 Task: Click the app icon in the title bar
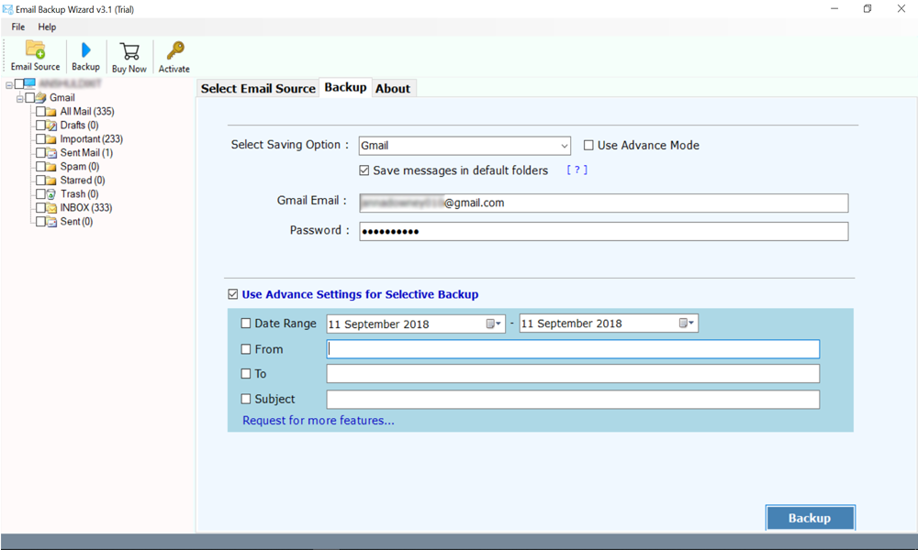(7, 9)
